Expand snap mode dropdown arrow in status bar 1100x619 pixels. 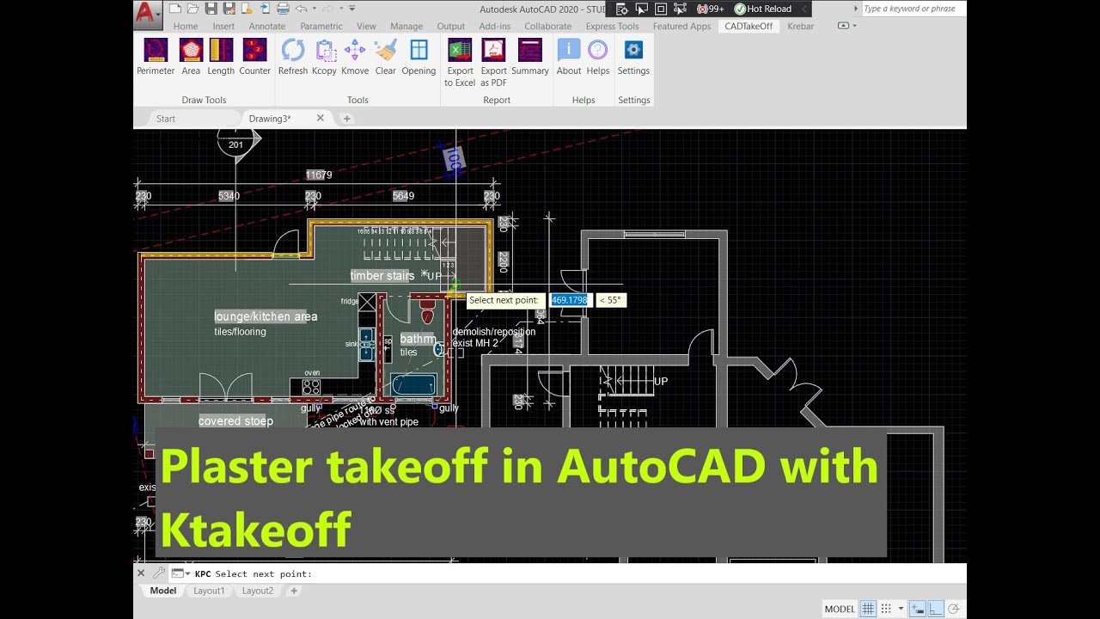click(x=901, y=609)
